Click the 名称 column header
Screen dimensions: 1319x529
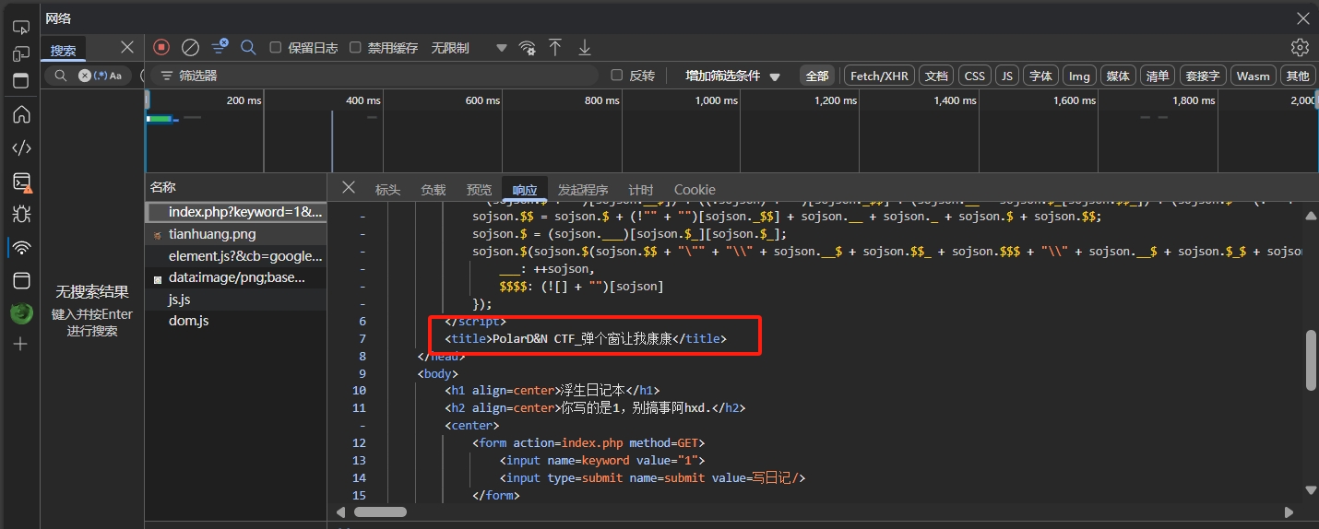pos(236,187)
